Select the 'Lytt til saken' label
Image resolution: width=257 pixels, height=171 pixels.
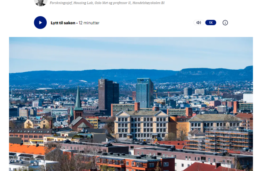coord(63,23)
